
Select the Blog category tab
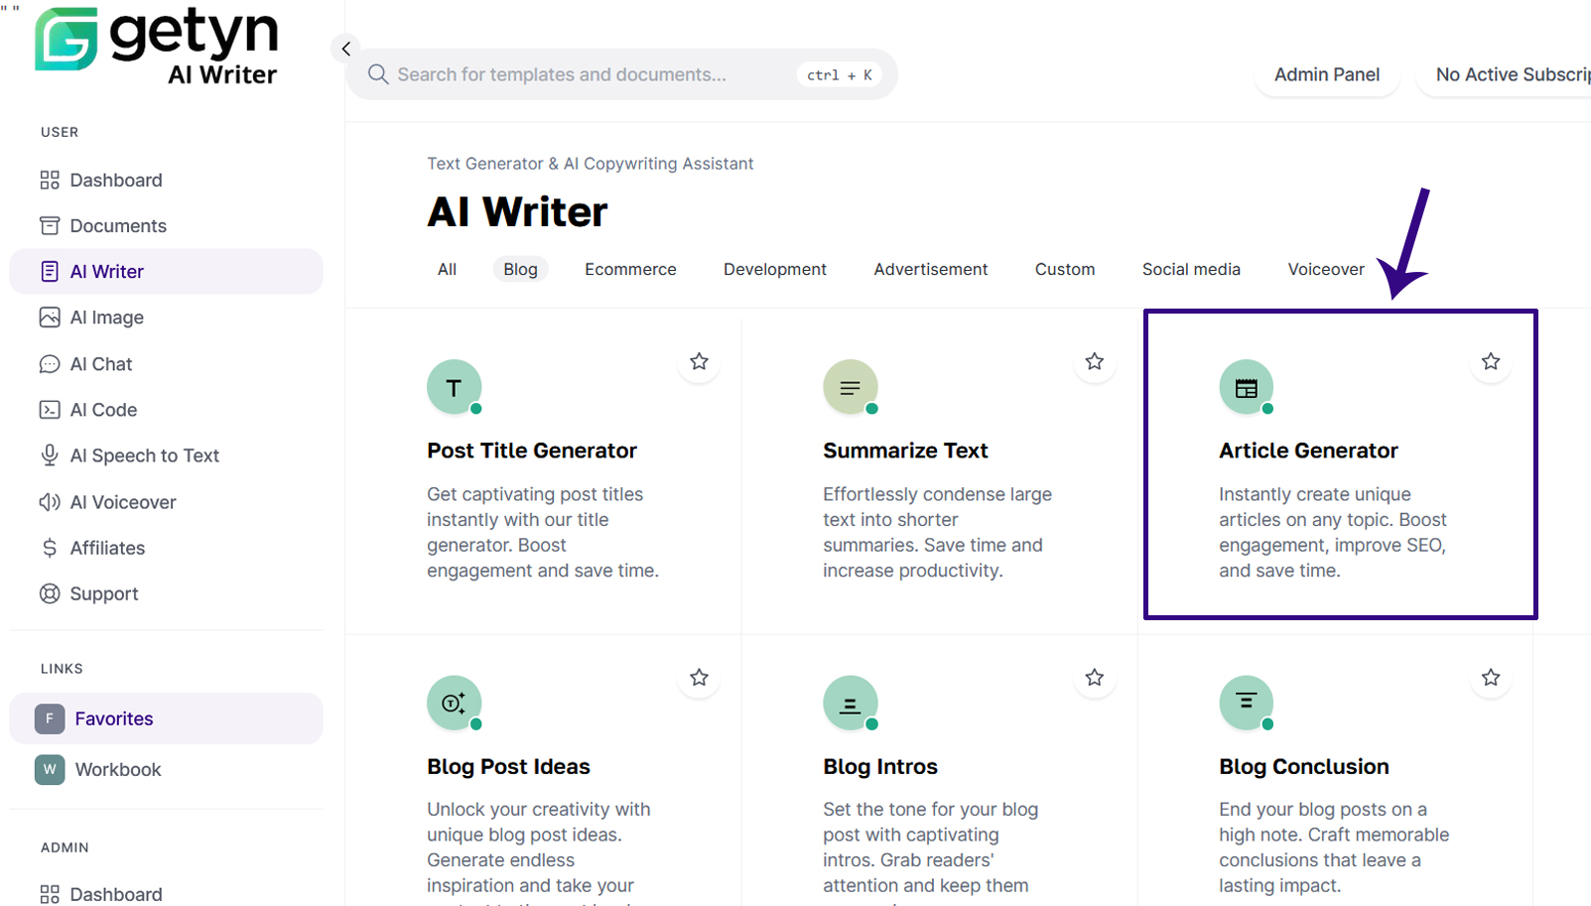[520, 269]
